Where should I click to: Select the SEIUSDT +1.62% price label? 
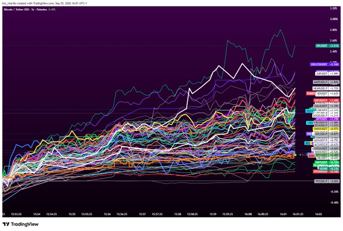point(328,94)
